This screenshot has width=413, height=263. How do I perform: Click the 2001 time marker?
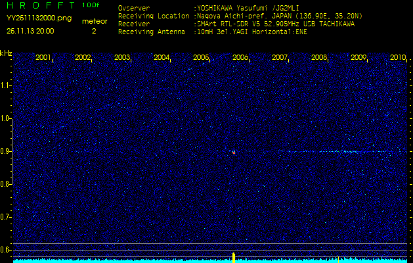point(43,58)
